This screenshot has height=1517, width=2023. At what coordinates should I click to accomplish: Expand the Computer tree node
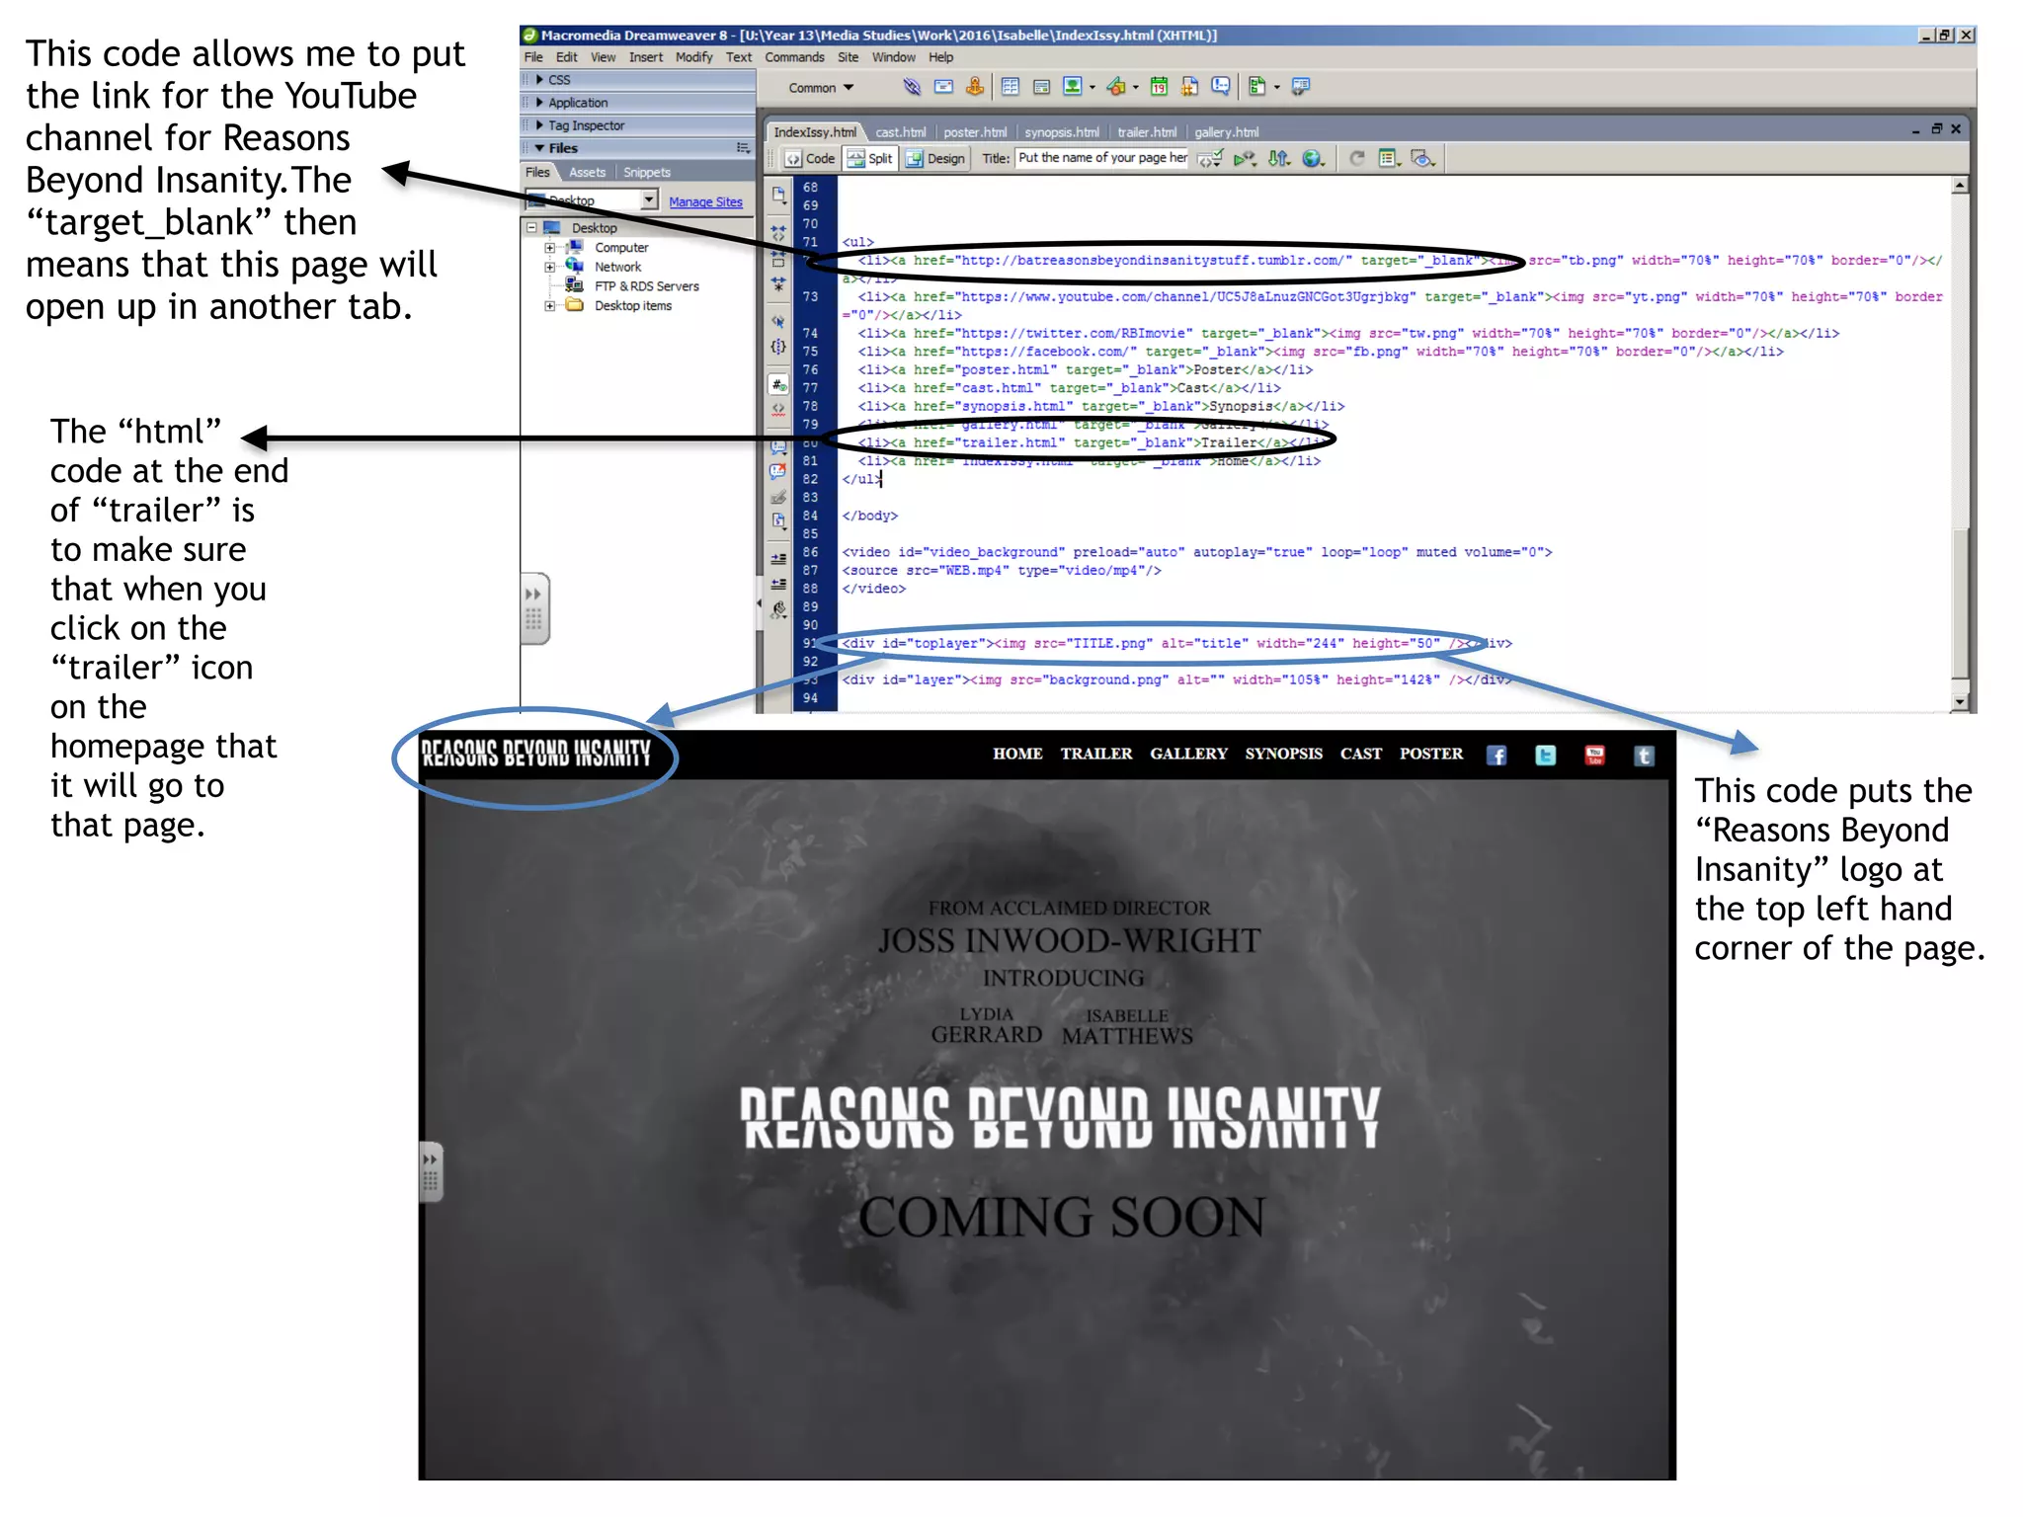(x=550, y=248)
